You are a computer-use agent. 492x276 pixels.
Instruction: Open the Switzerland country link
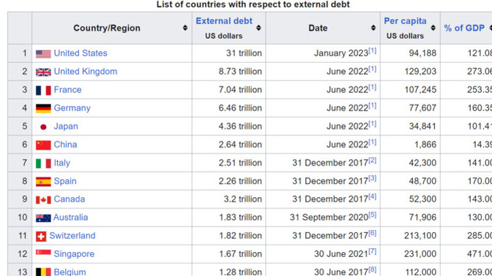point(72,235)
